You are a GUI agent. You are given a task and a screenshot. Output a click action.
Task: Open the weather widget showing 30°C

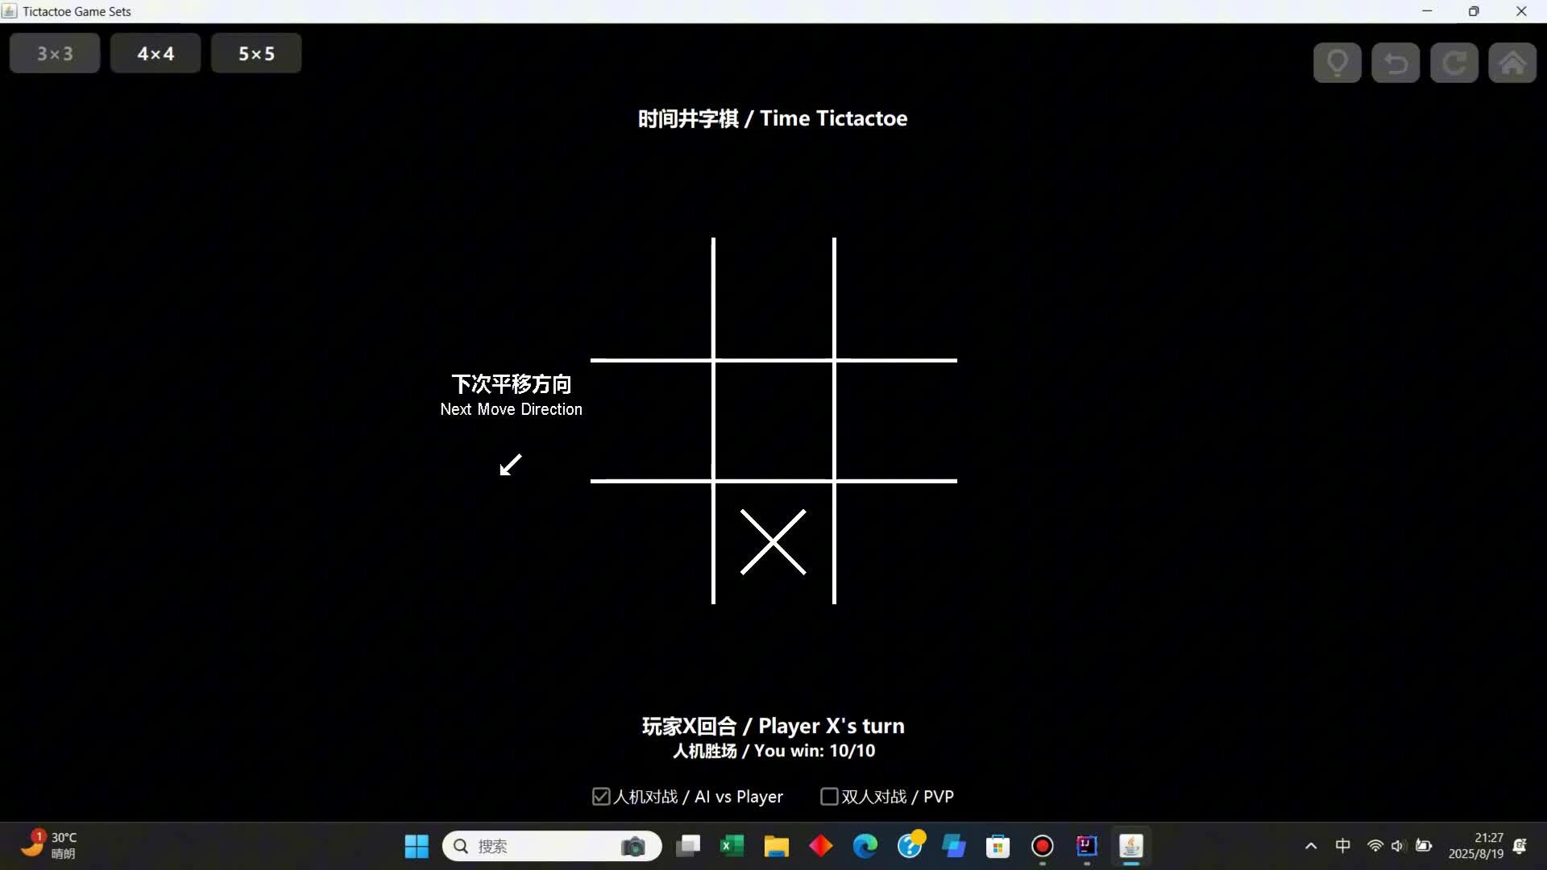point(50,845)
